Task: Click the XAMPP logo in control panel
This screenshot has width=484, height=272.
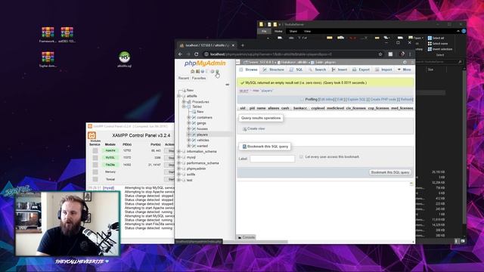Action: pos(92,135)
